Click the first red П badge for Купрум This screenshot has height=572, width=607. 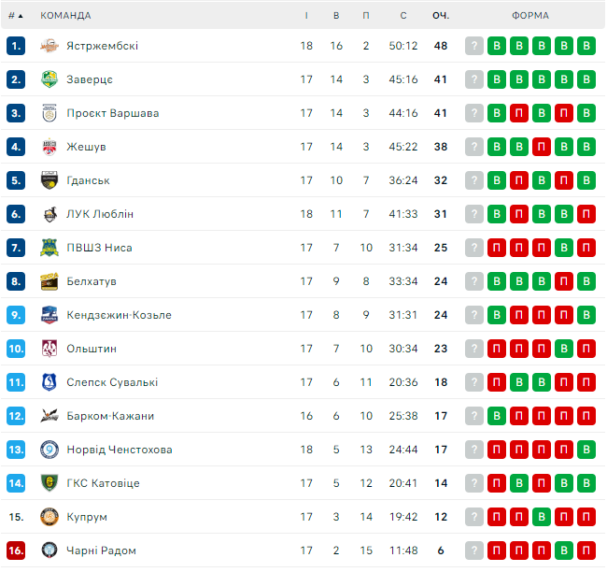(x=497, y=517)
